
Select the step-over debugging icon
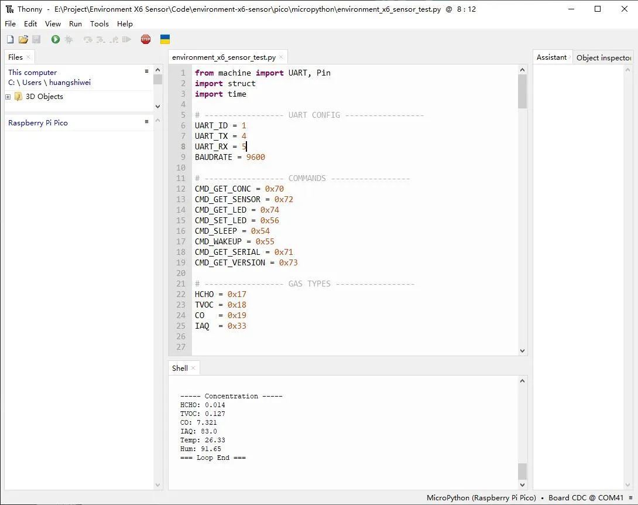point(88,39)
